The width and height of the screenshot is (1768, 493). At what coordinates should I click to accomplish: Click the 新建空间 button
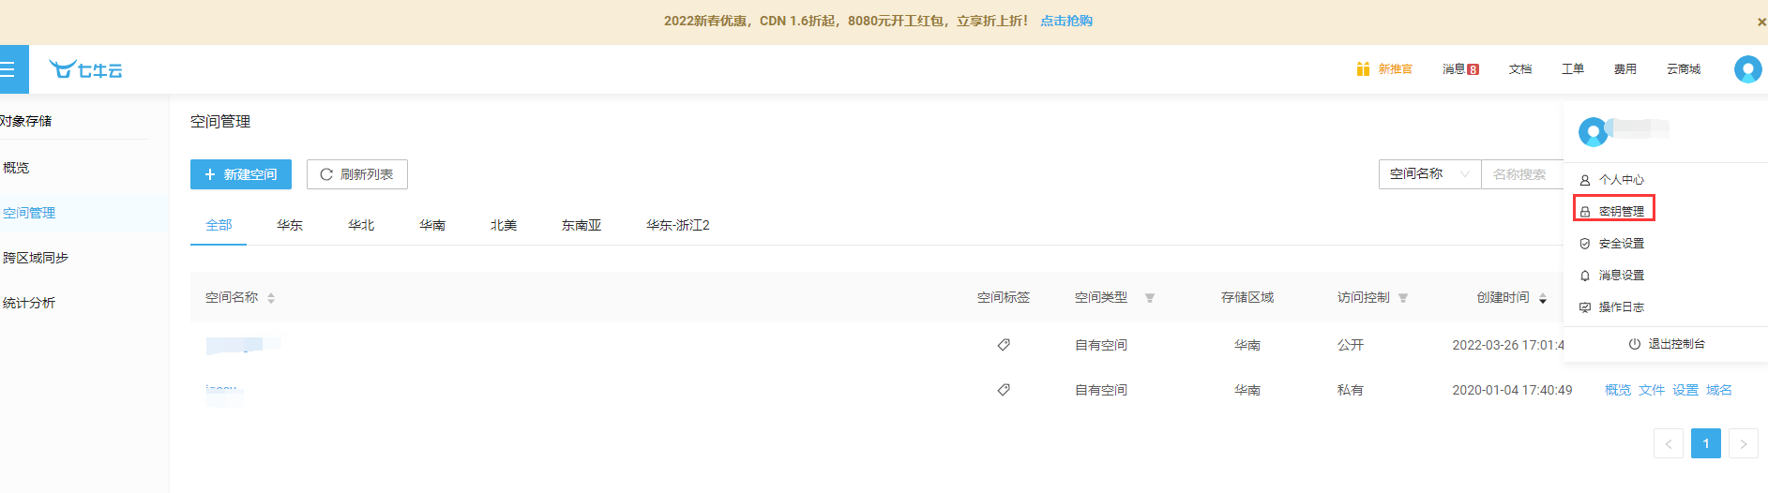tap(241, 174)
